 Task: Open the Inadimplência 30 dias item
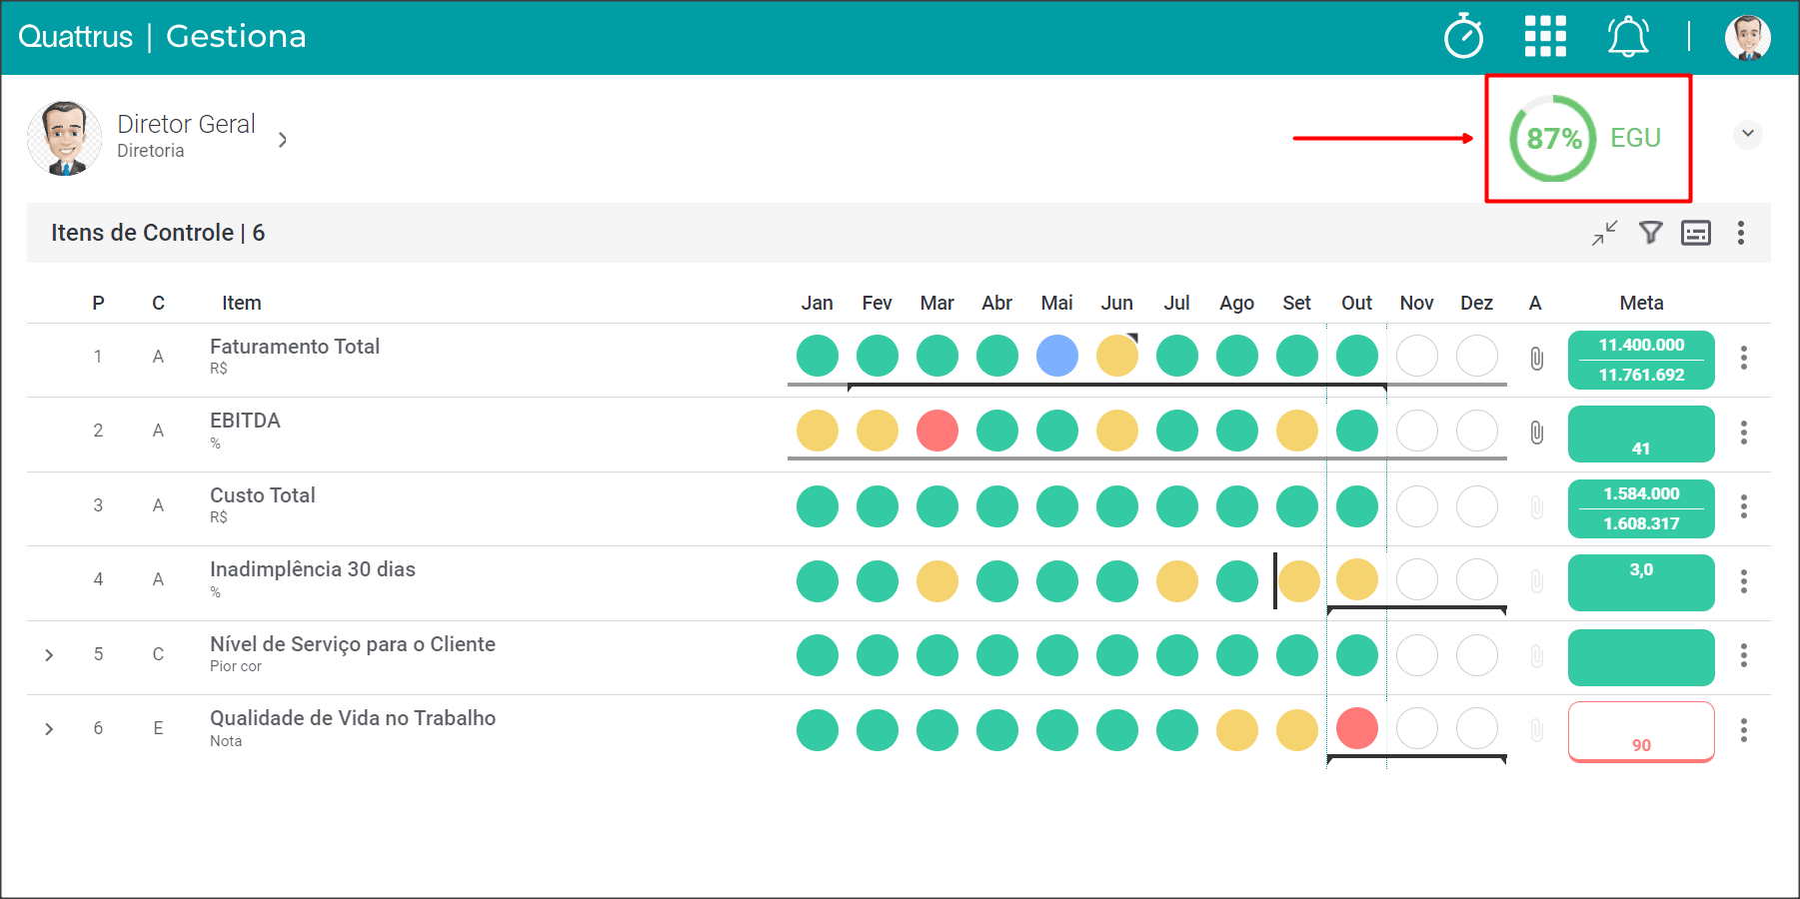(313, 569)
